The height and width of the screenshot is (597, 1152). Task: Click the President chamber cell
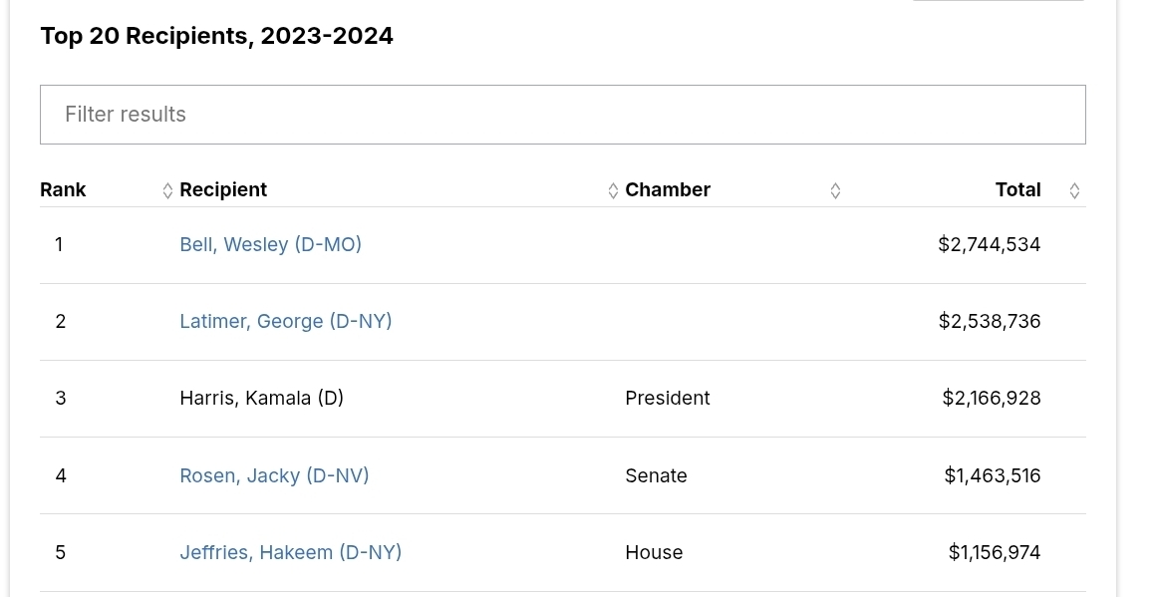pyautogui.click(x=668, y=398)
